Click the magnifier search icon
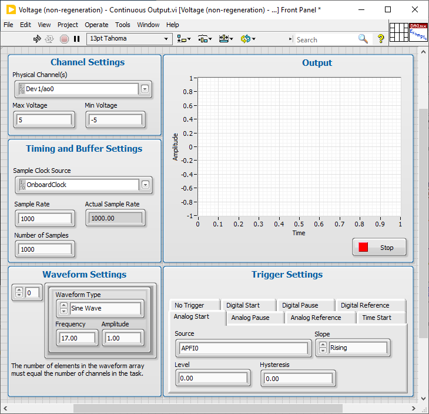This screenshot has width=429, height=414. point(363,39)
